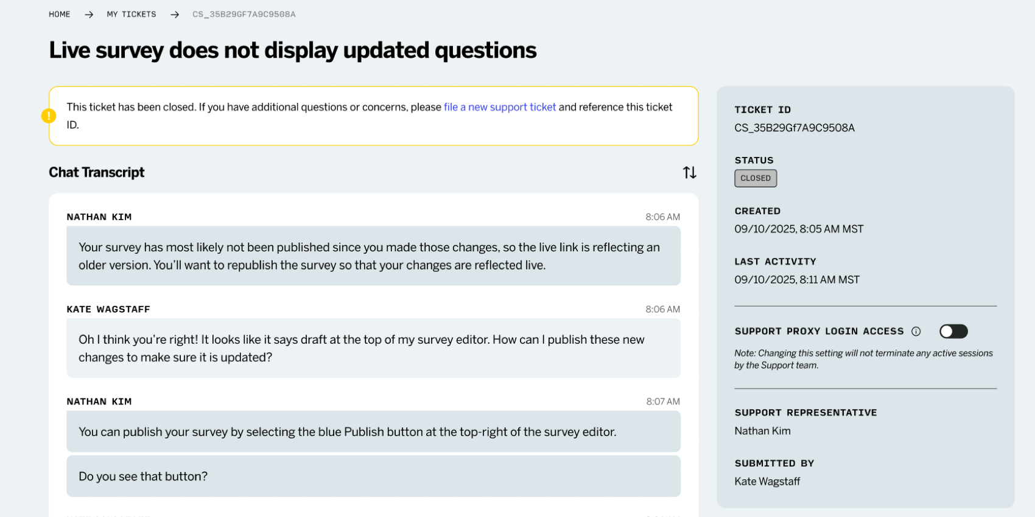Go to the HOME breadcrumb
1035x517 pixels.
tap(59, 15)
